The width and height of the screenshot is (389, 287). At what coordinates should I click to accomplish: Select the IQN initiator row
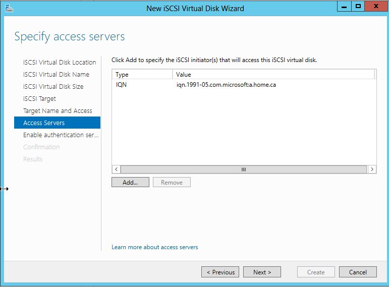click(222, 85)
